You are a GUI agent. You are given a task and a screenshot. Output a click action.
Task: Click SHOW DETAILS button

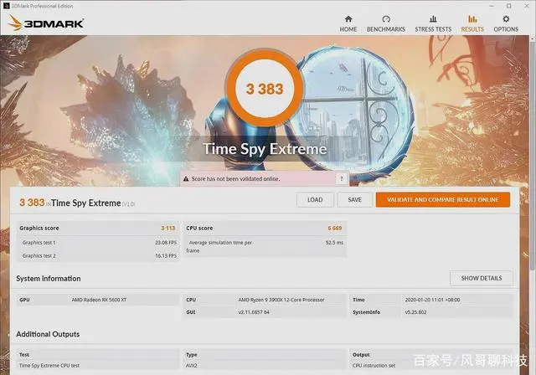482,279
